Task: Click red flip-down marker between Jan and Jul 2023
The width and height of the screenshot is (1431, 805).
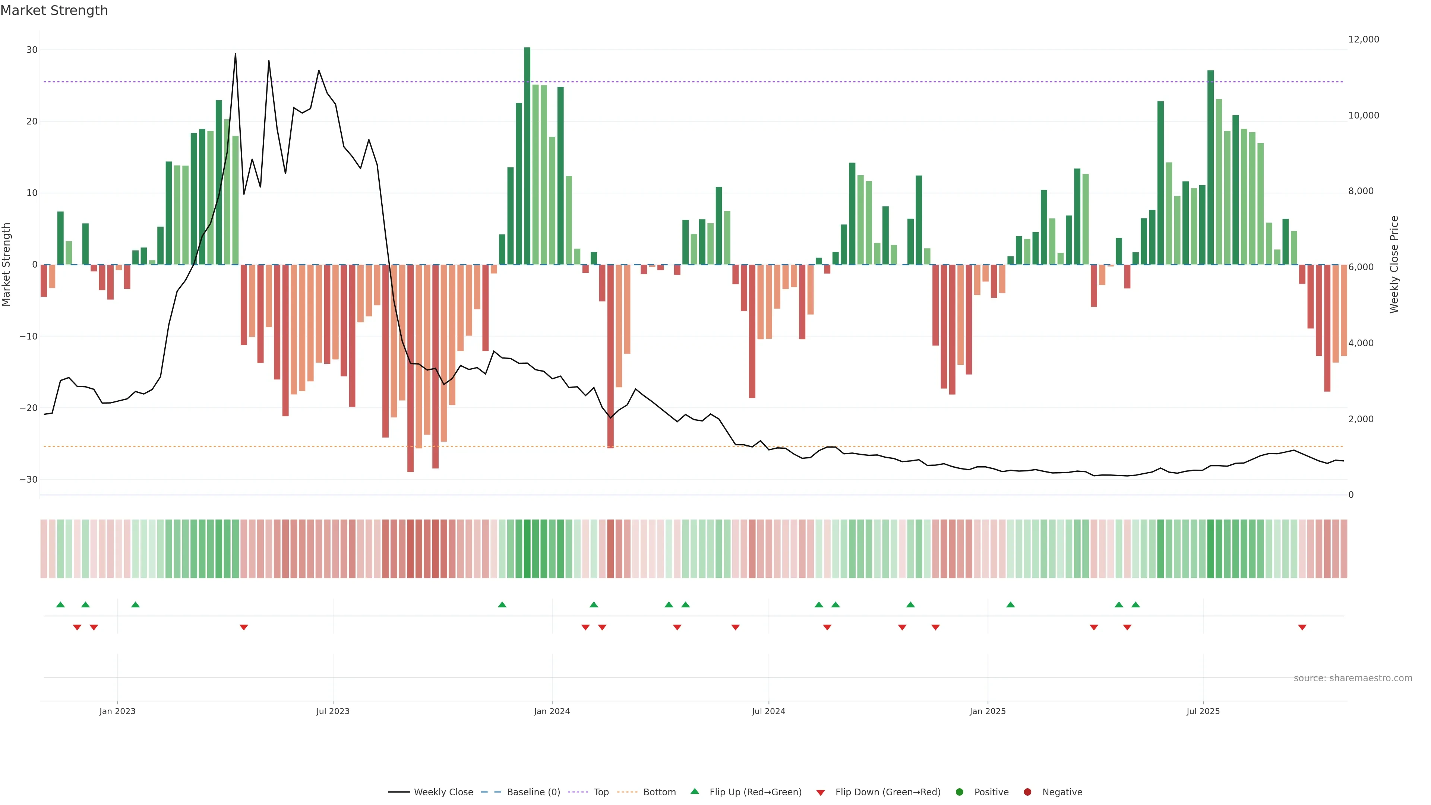Action: [244, 627]
